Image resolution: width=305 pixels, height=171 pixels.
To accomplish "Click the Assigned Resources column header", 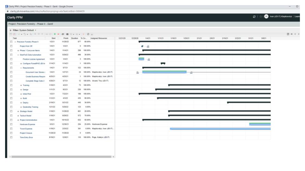I will coord(98,38).
